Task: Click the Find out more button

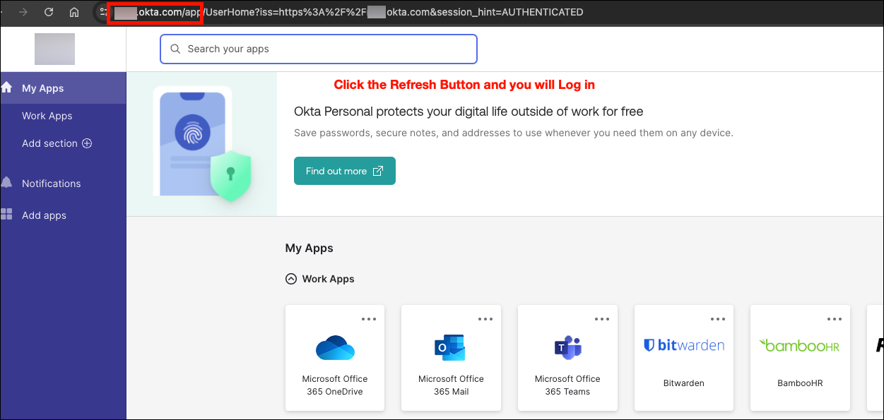Action: pyautogui.click(x=344, y=171)
